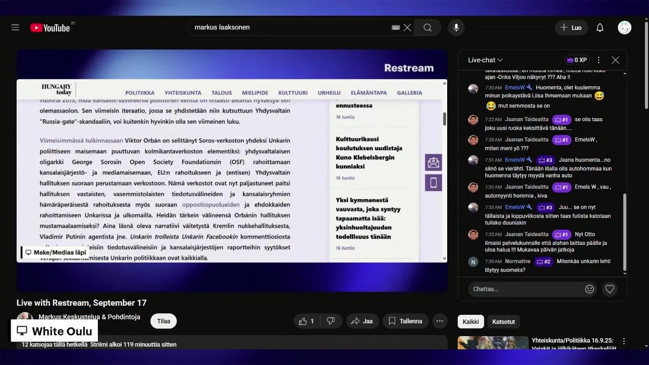649x365 pixels.
Task: Open ELÄMÄNTAPA menu item
Action: pos(369,93)
